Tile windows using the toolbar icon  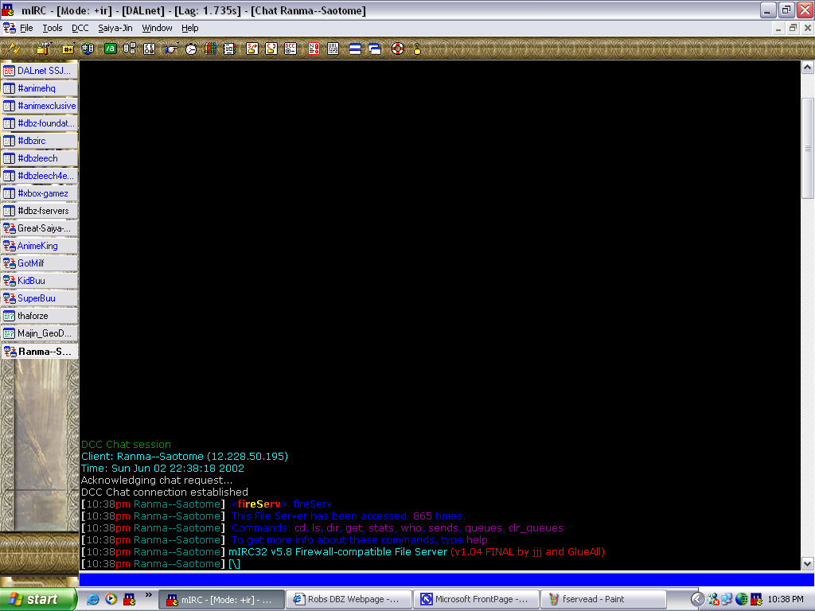tap(355, 49)
